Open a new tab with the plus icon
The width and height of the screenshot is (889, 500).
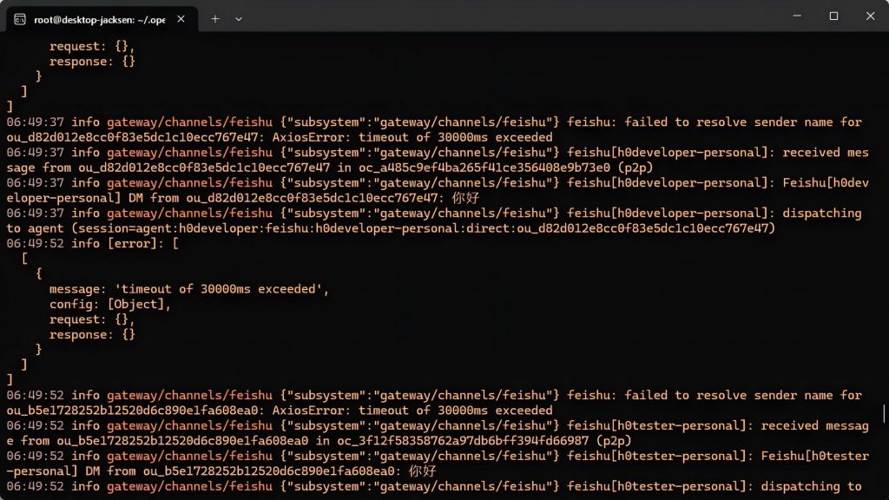[x=215, y=18]
